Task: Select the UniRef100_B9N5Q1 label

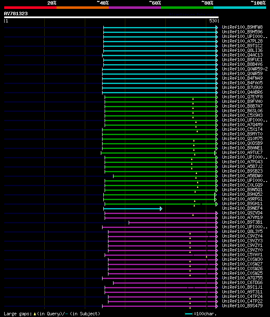Action: 242,190
